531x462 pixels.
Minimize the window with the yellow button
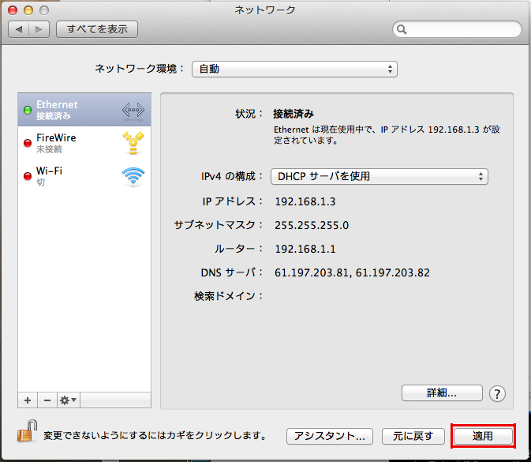[x=28, y=10]
